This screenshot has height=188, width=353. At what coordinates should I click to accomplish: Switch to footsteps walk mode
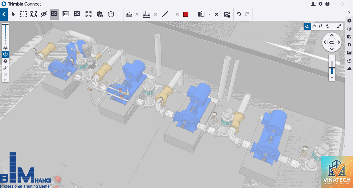(321, 26)
